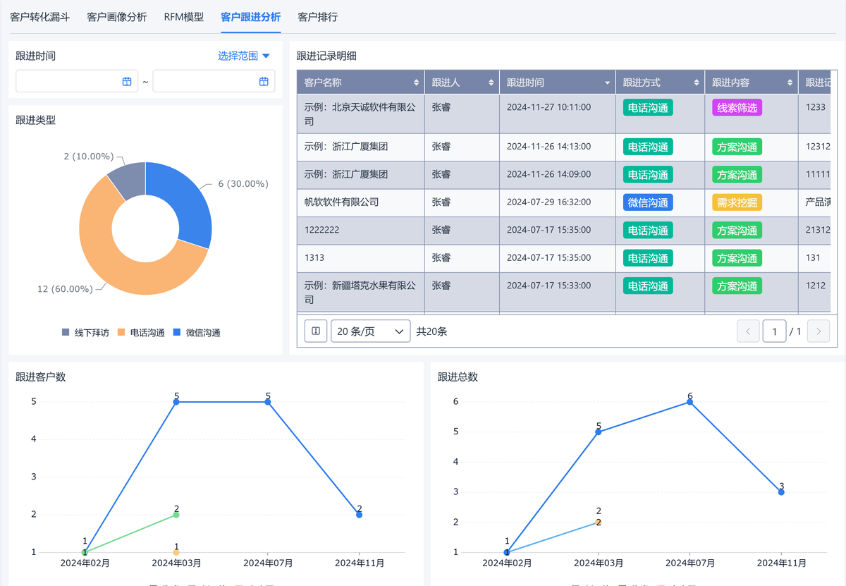Go to previous page in pagination
Image resolution: width=846 pixels, height=586 pixels.
[x=748, y=331]
